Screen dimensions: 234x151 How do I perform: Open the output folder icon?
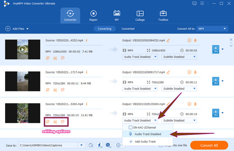[x=91, y=145]
